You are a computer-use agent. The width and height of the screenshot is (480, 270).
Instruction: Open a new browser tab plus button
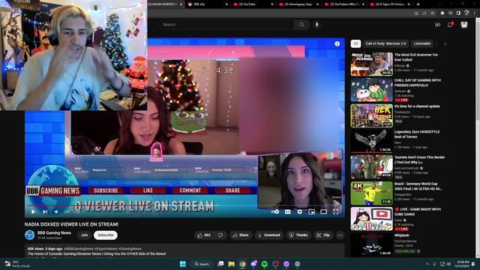coord(418,4)
